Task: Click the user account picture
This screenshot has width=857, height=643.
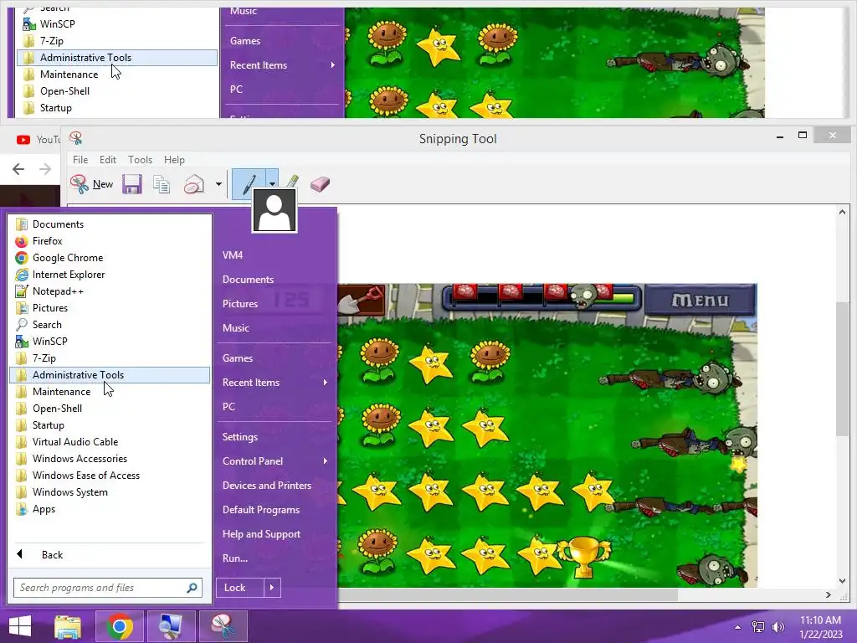Action: [x=275, y=210]
